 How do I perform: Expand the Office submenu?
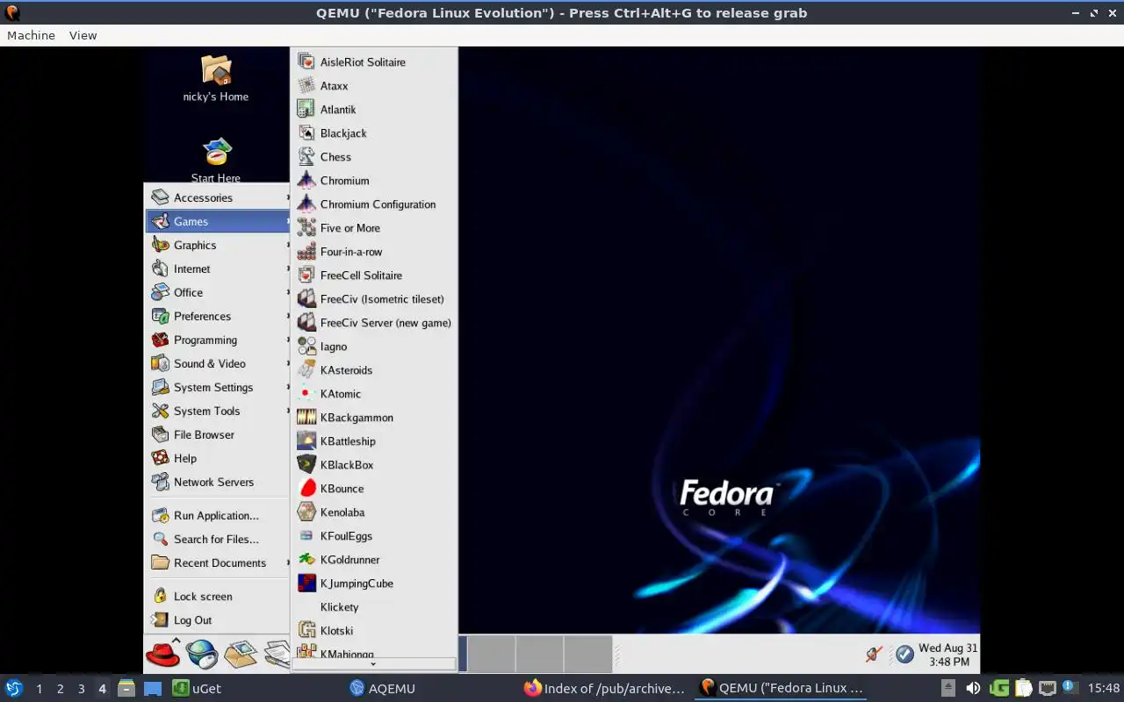pyautogui.click(x=218, y=293)
